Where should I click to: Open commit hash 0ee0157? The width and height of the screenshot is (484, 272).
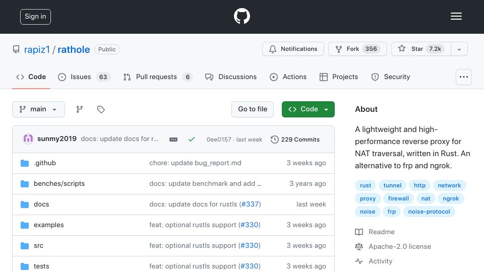click(x=218, y=140)
